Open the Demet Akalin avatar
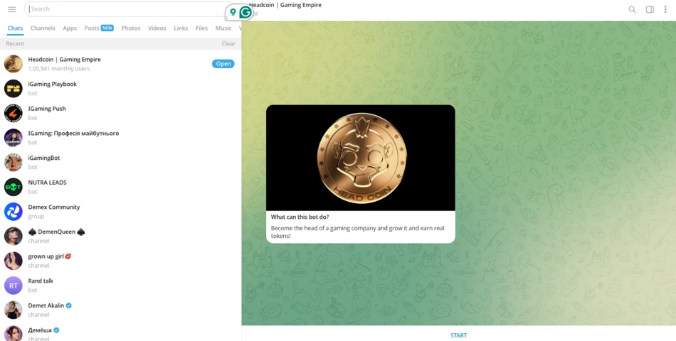Image resolution: width=676 pixels, height=341 pixels. 14,310
